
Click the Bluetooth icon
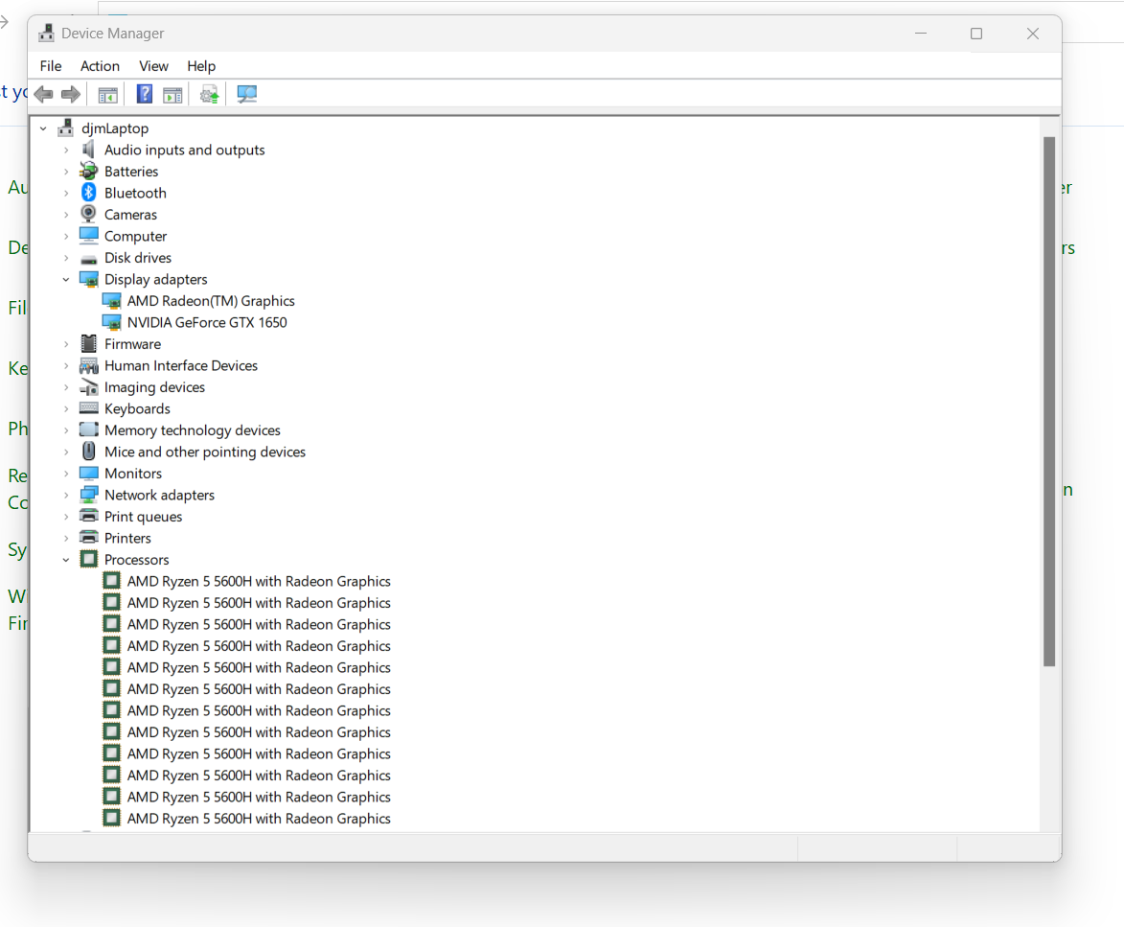[x=88, y=192]
